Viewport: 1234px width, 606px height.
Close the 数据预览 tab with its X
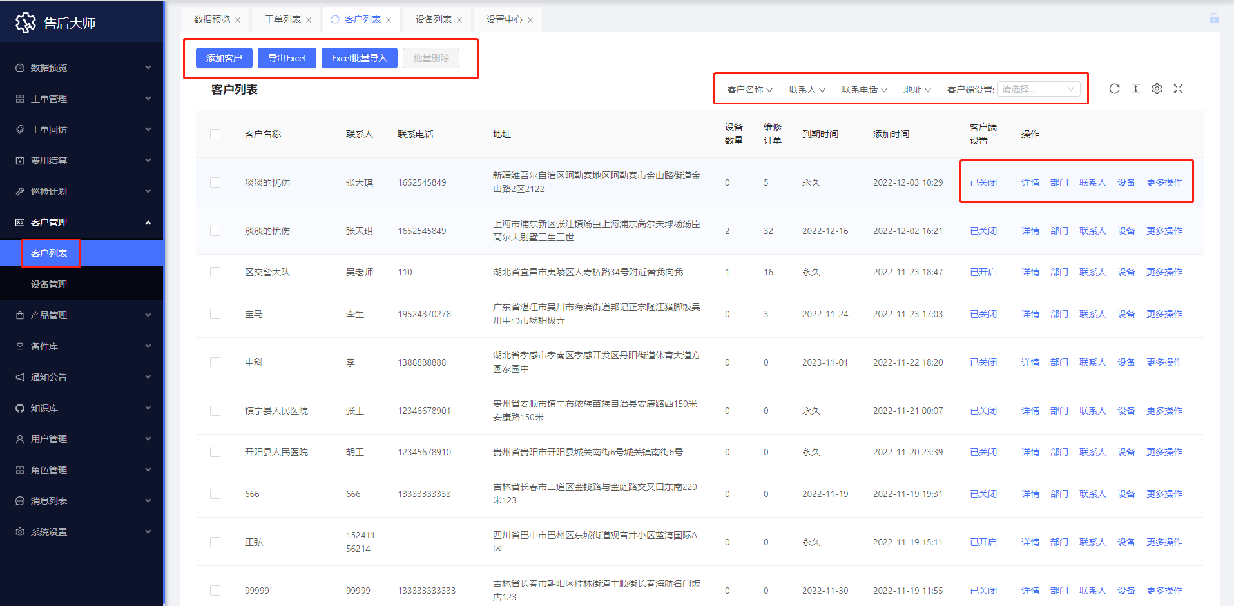(x=238, y=20)
